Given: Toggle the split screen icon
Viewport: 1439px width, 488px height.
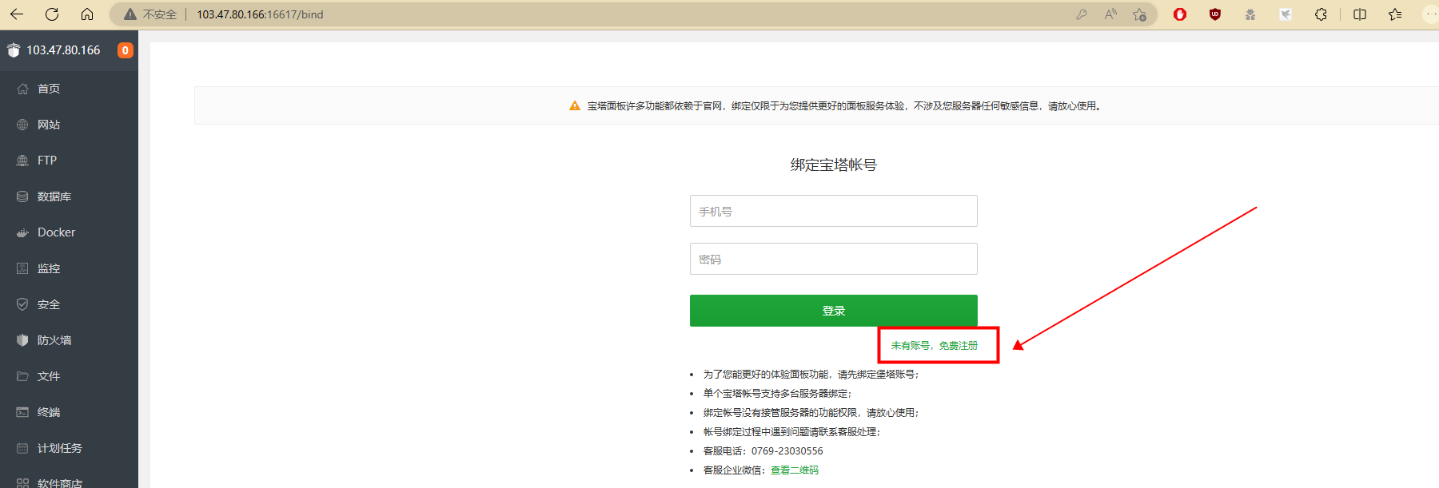Looking at the screenshot, I should tap(1360, 14).
